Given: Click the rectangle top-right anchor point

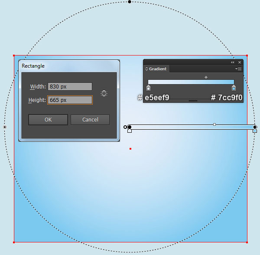Looking at the screenshot, I should click(247, 56).
